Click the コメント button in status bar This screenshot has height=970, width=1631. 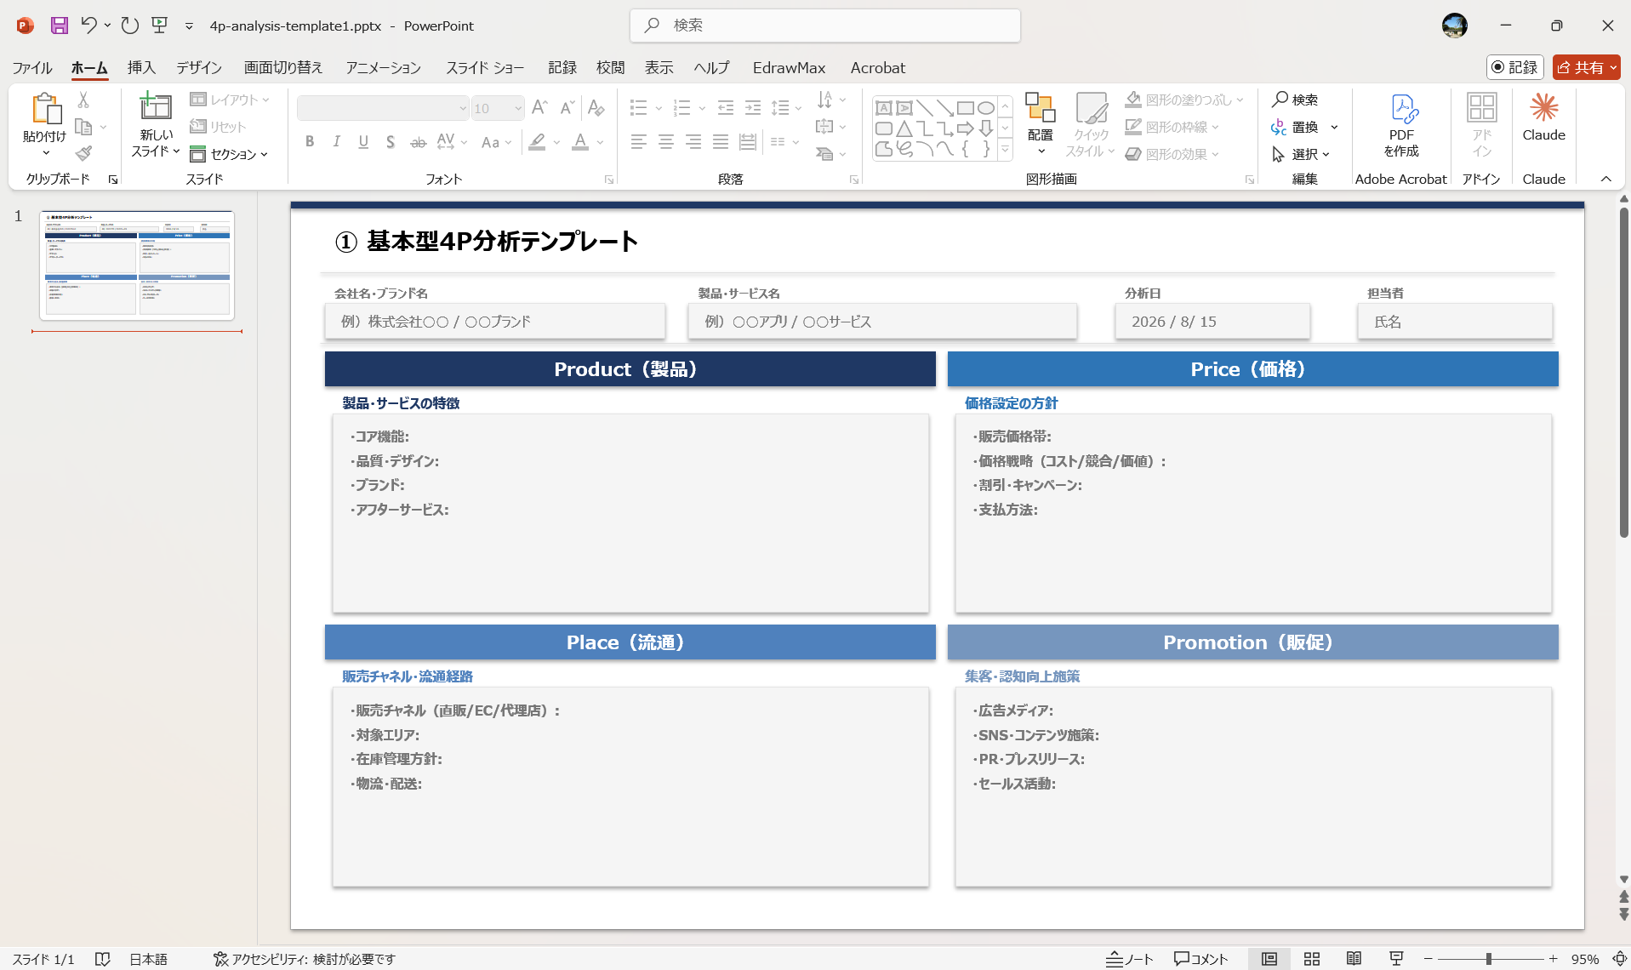point(1200,959)
